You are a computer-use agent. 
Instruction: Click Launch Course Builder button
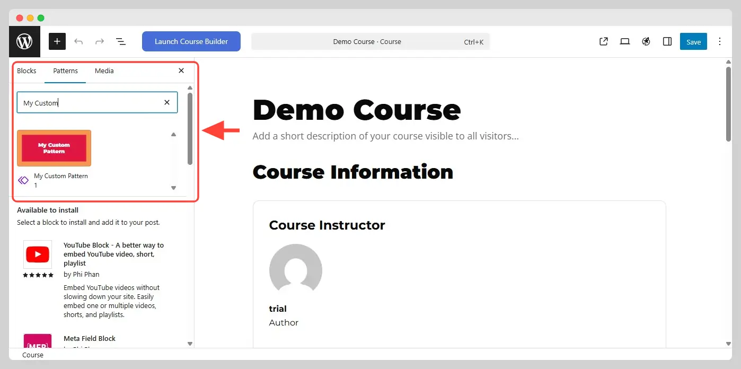pos(191,41)
